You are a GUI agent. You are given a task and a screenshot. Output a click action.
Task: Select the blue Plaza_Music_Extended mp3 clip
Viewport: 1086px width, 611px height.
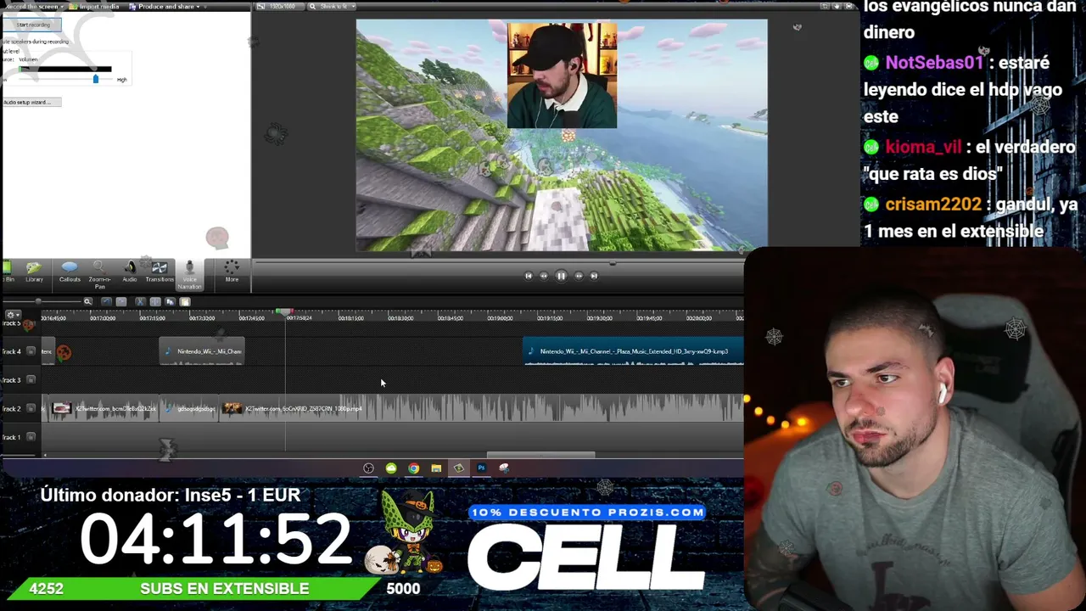633,351
